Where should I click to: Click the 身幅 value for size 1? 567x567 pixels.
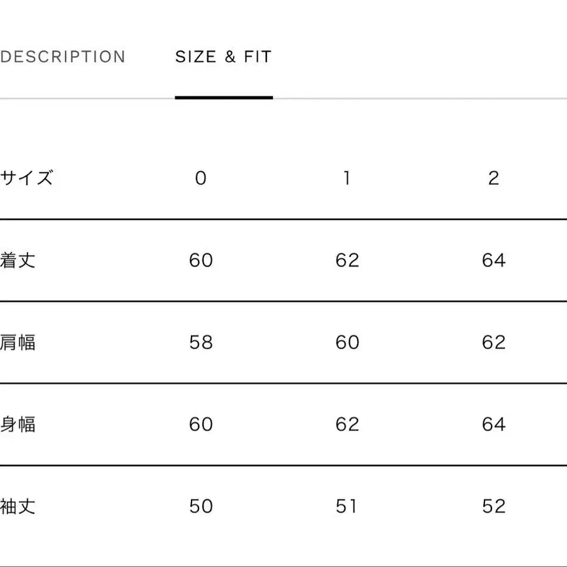point(347,424)
